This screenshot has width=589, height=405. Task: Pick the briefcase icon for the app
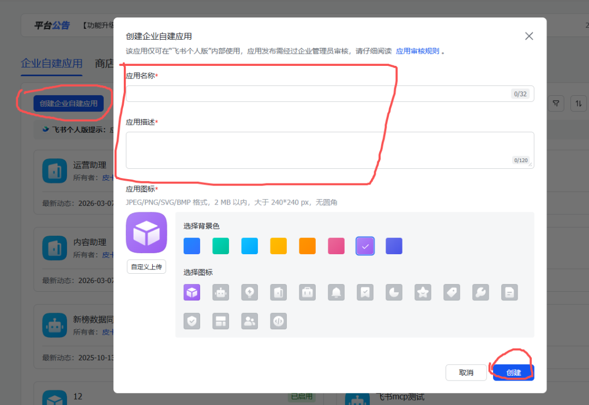coord(307,292)
